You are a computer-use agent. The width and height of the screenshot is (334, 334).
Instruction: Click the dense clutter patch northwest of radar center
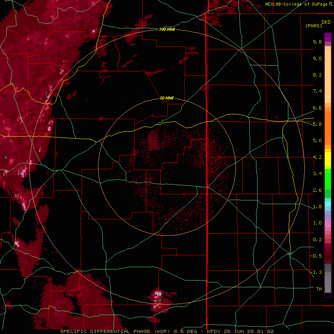(x=153, y=140)
